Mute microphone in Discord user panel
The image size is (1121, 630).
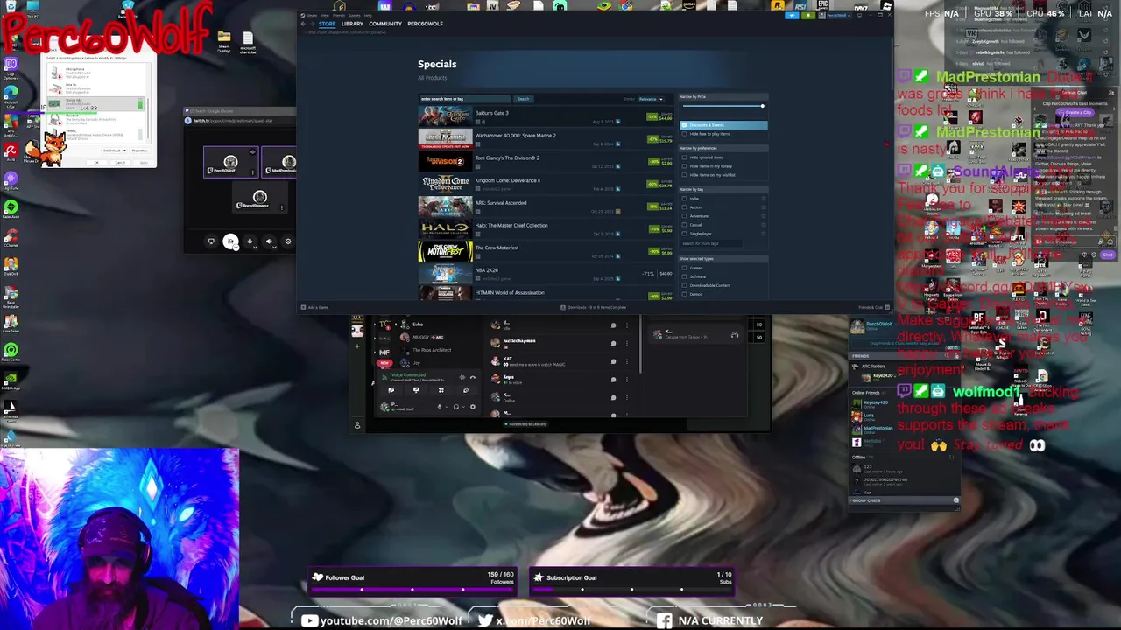pos(440,407)
